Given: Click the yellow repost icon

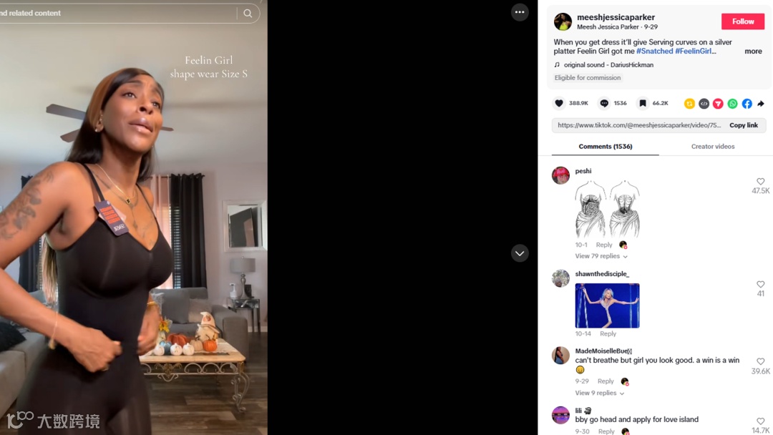Looking at the screenshot, I should pyautogui.click(x=689, y=104).
